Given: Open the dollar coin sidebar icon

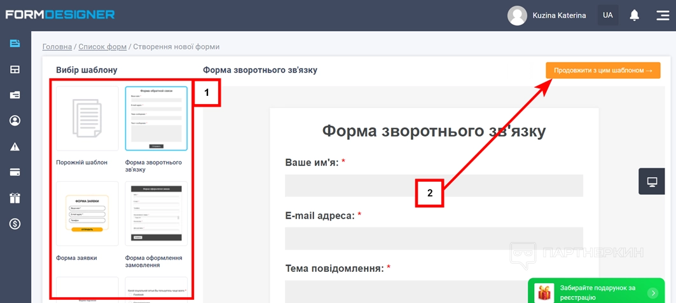Looking at the screenshot, I should (x=15, y=224).
